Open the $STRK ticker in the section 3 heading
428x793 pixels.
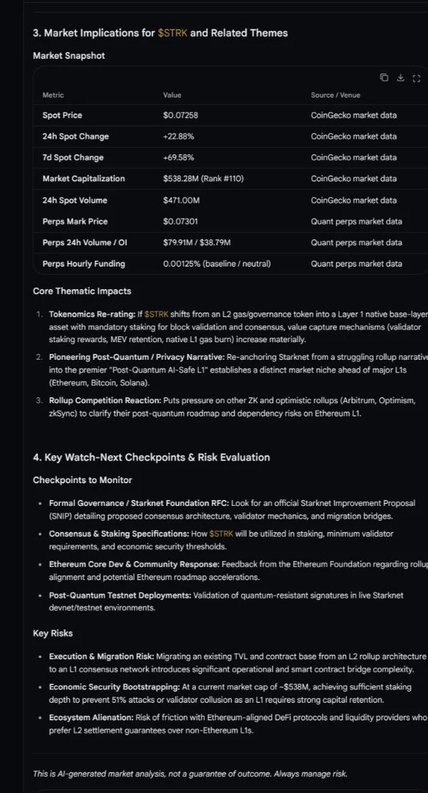[173, 33]
